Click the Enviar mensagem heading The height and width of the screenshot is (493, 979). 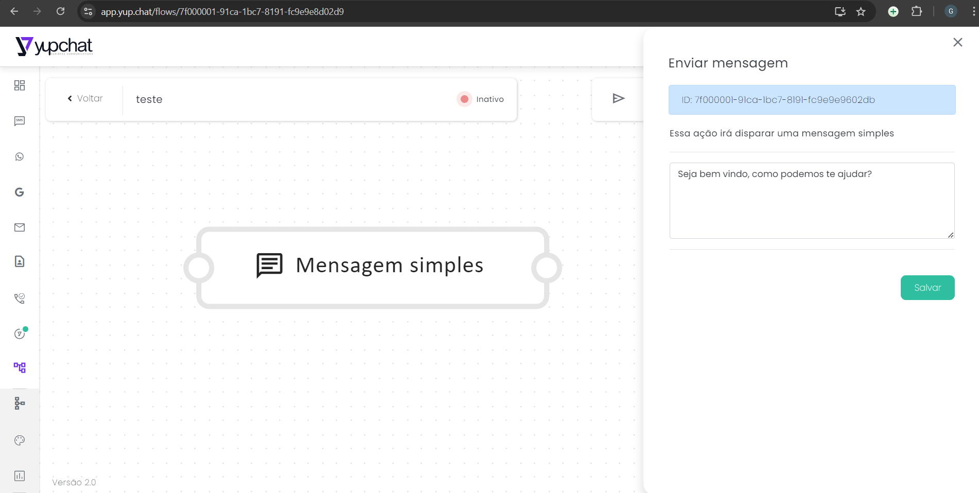(728, 63)
